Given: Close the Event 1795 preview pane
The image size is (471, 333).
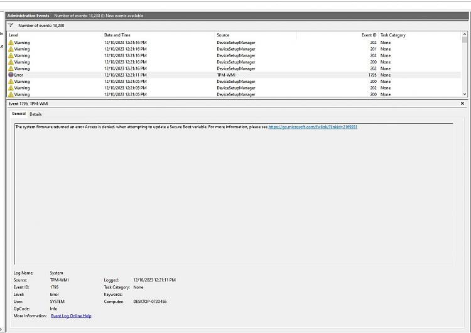Looking at the screenshot, I should (462, 103).
